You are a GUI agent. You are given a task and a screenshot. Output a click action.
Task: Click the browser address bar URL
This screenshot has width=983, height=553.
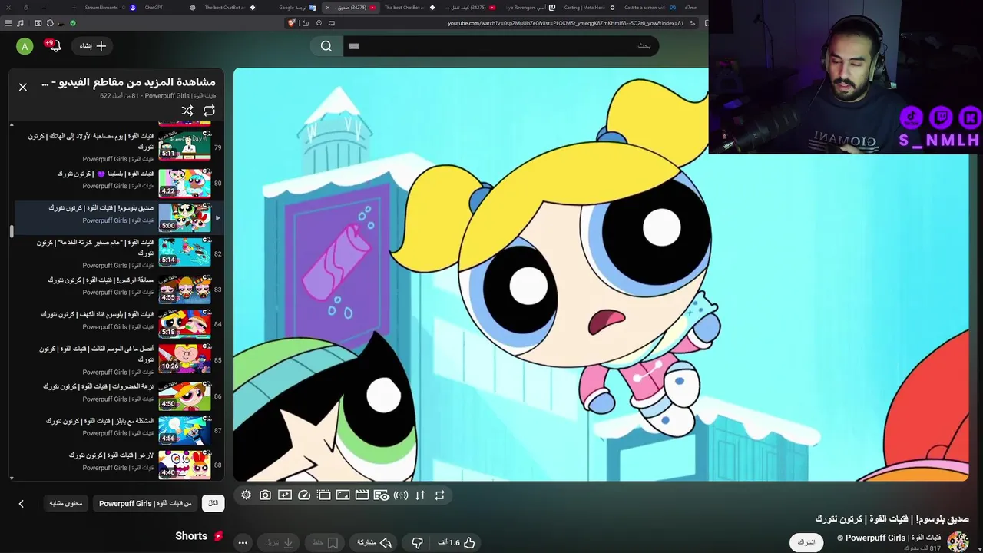coord(565,23)
